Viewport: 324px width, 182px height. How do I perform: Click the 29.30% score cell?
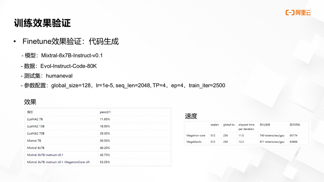105,133
